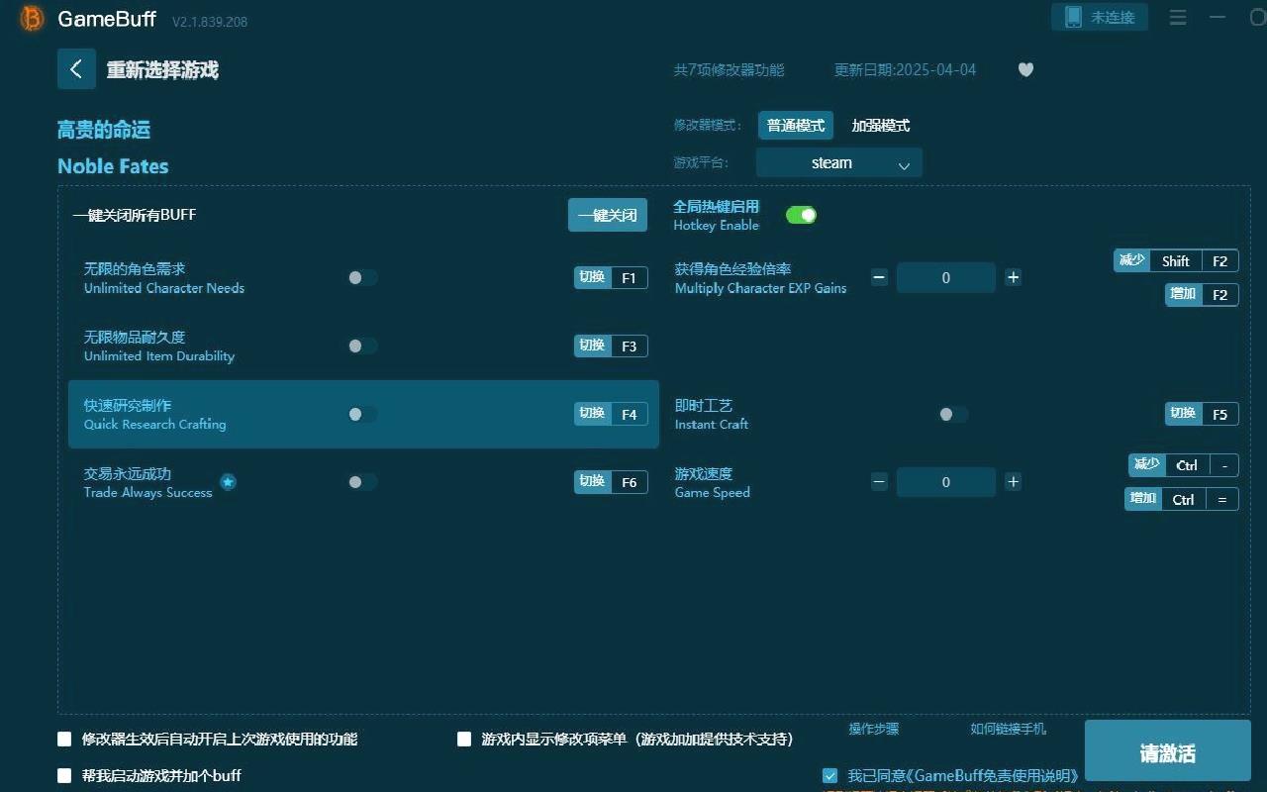Image resolution: width=1267 pixels, height=792 pixels.
Task: Check help me launch game and add buff
Action: 64,775
